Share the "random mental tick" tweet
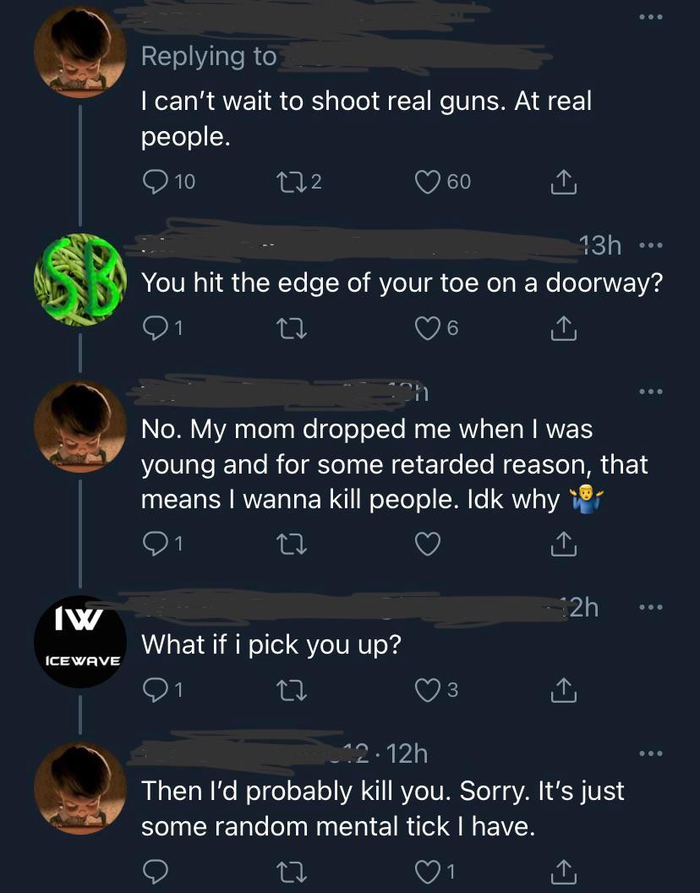Screen dimensions: 700x893 [x=563, y=868]
